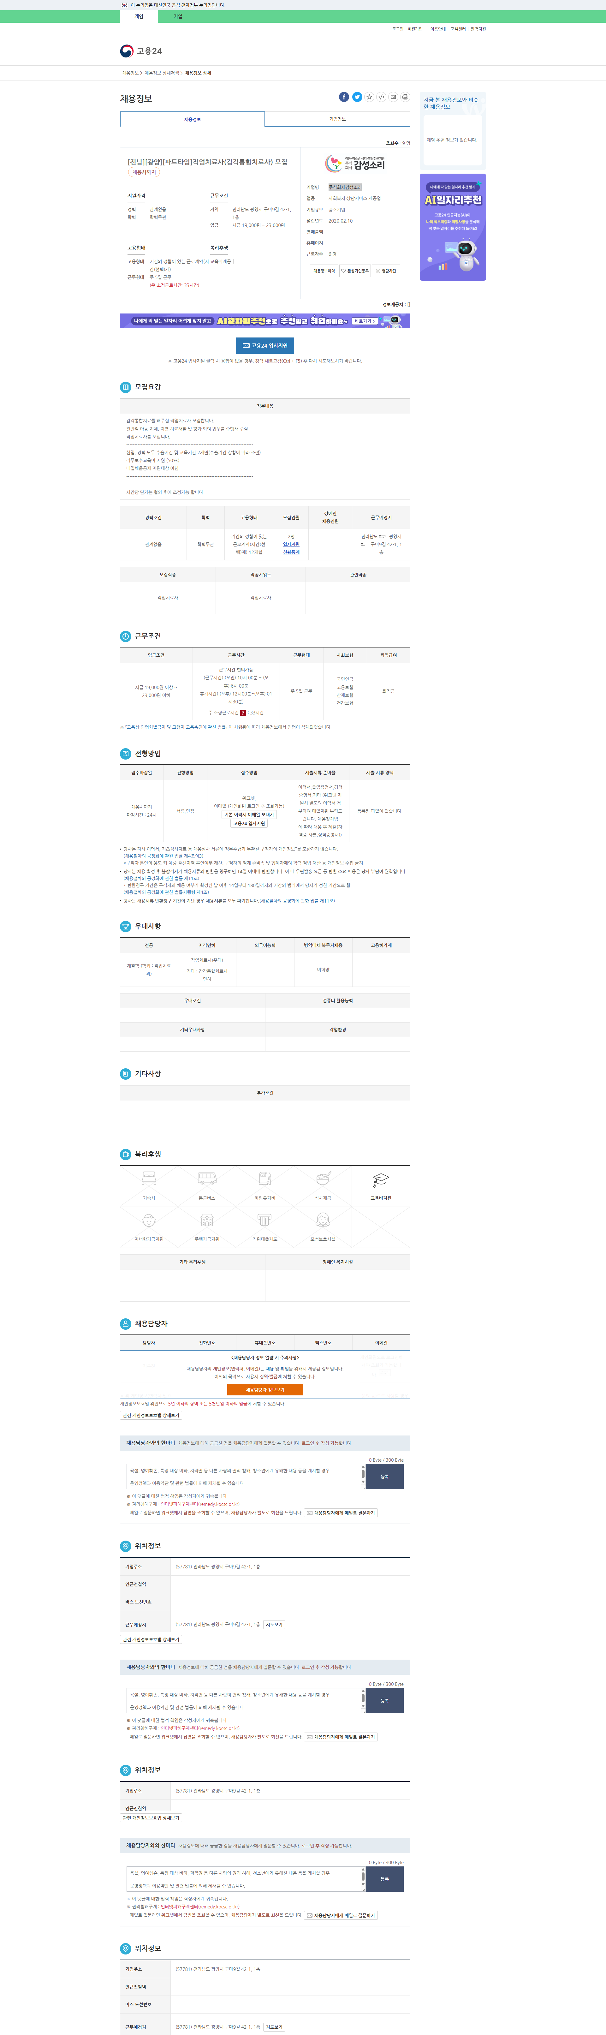Viewport: 606px width, 2035px height.
Task: Click 바로가기 on AI recommendation banner
Action: point(364,321)
